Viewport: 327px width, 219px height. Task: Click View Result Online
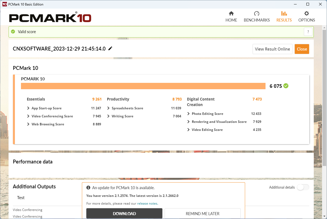tap(272, 49)
